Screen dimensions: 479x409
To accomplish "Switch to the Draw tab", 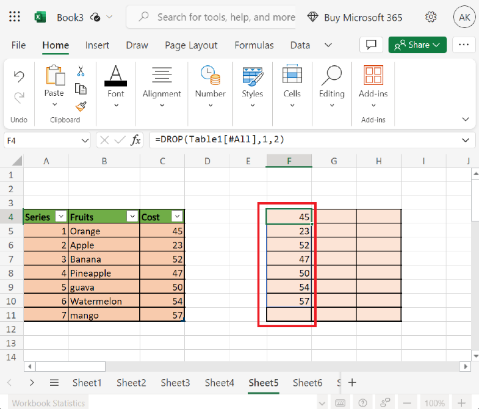I will pyautogui.click(x=137, y=45).
